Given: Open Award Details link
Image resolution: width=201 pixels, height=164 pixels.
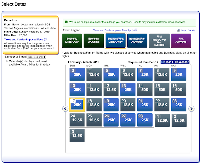Looking at the screenshot, I should [x=188, y=31].
